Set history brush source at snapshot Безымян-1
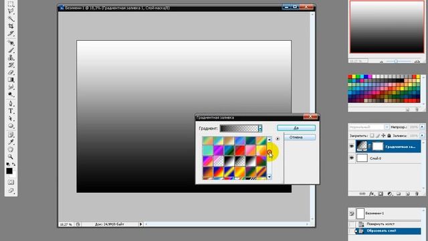The height and width of the screenshot is (241, 428). (x=352, y=214)
